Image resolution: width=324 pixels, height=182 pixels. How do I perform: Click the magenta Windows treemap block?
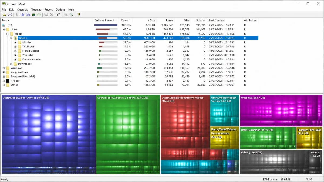(281, 111)
